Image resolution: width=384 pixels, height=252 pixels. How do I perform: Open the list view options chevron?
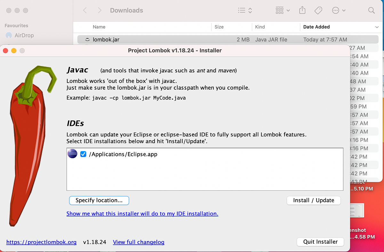coord(249,10)
